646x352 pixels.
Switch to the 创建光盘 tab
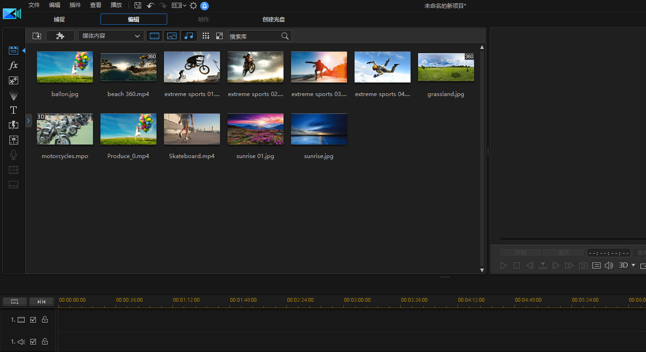[x=274, y=20]
